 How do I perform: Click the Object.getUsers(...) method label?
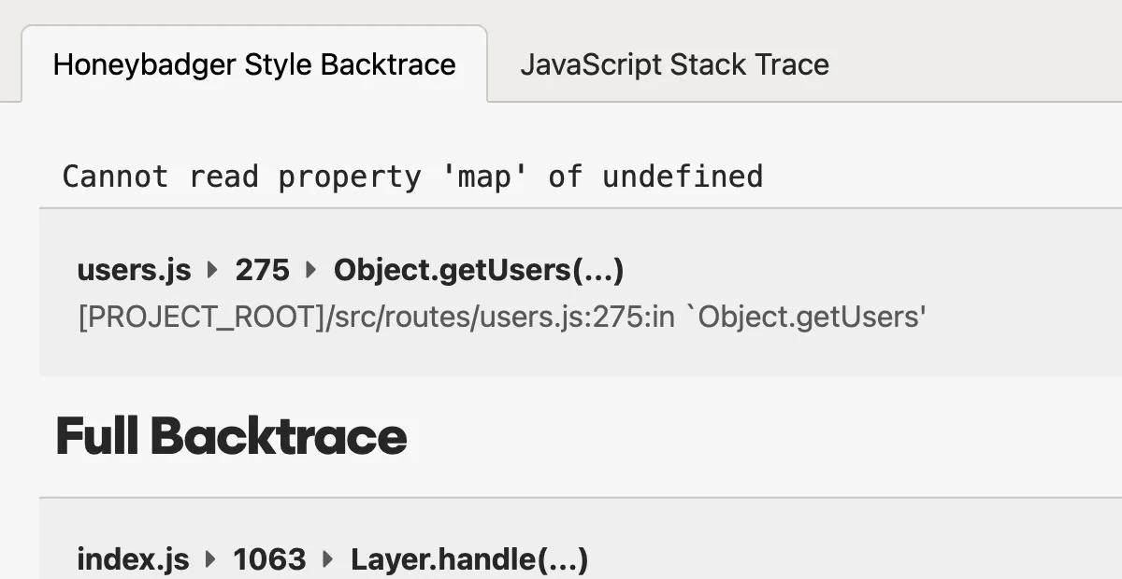coord(479,270)
